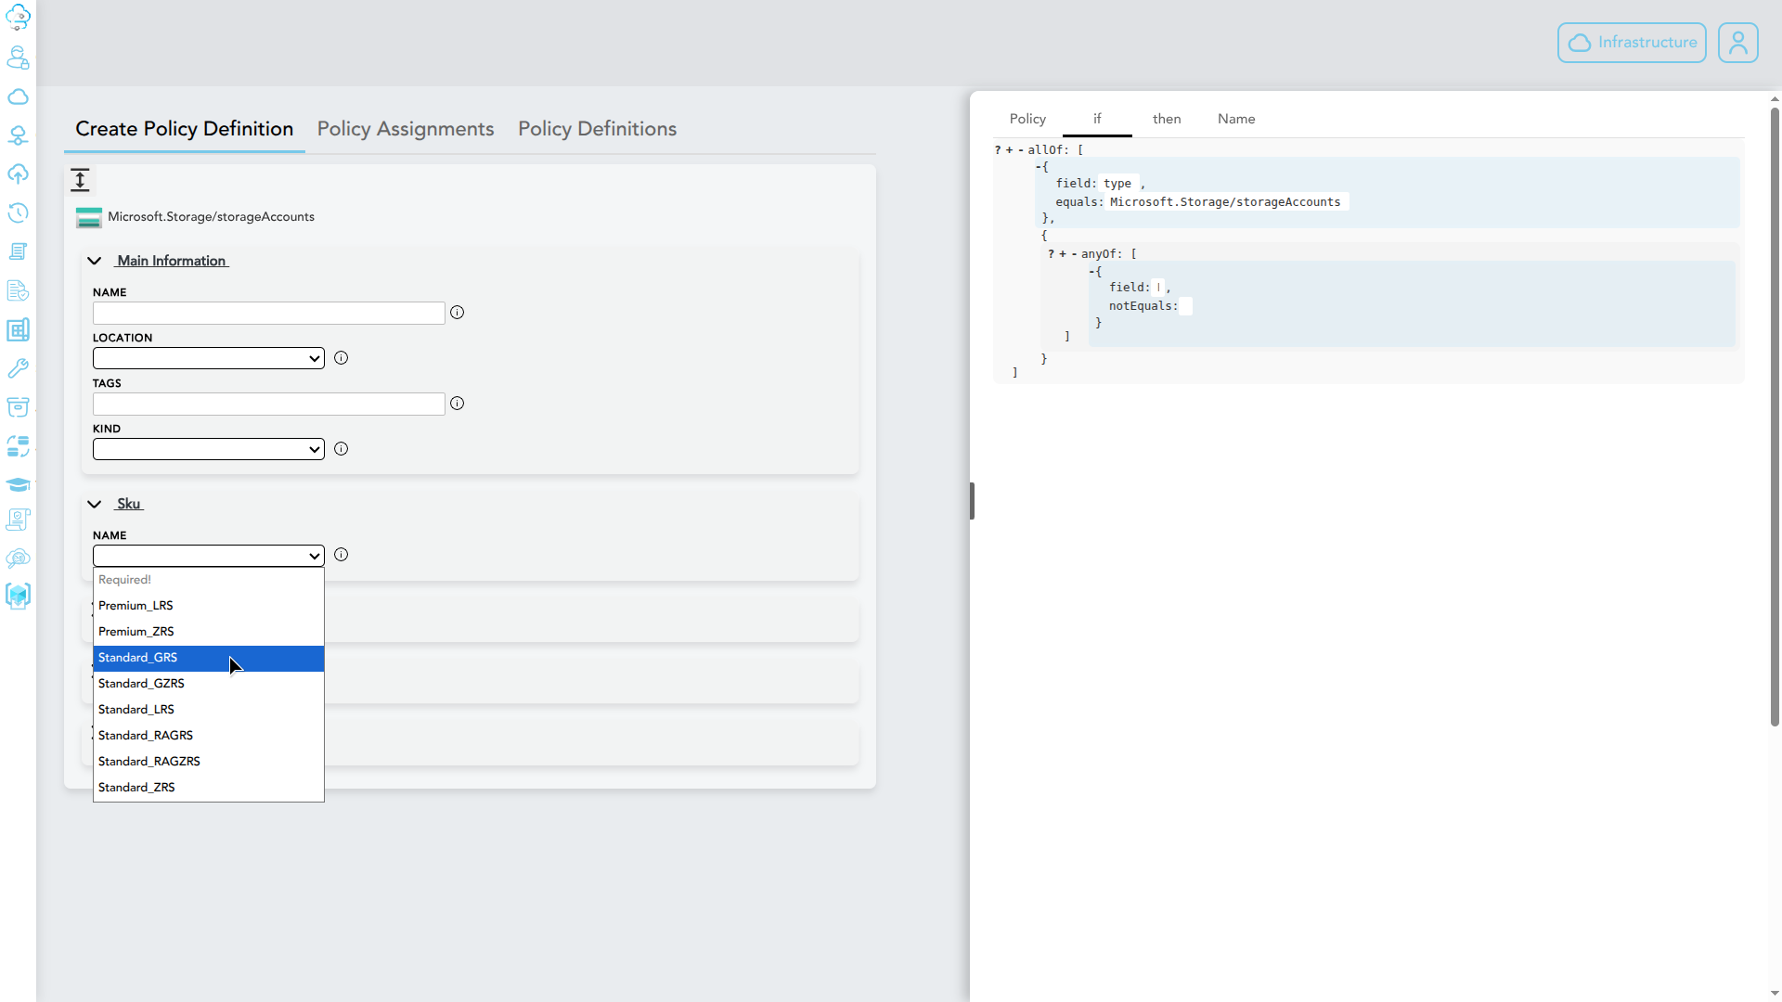Show info for Sku NAME field
Image resolution: width=1782 pixels, height=1002 pixels.
click(x=341, y=555)
